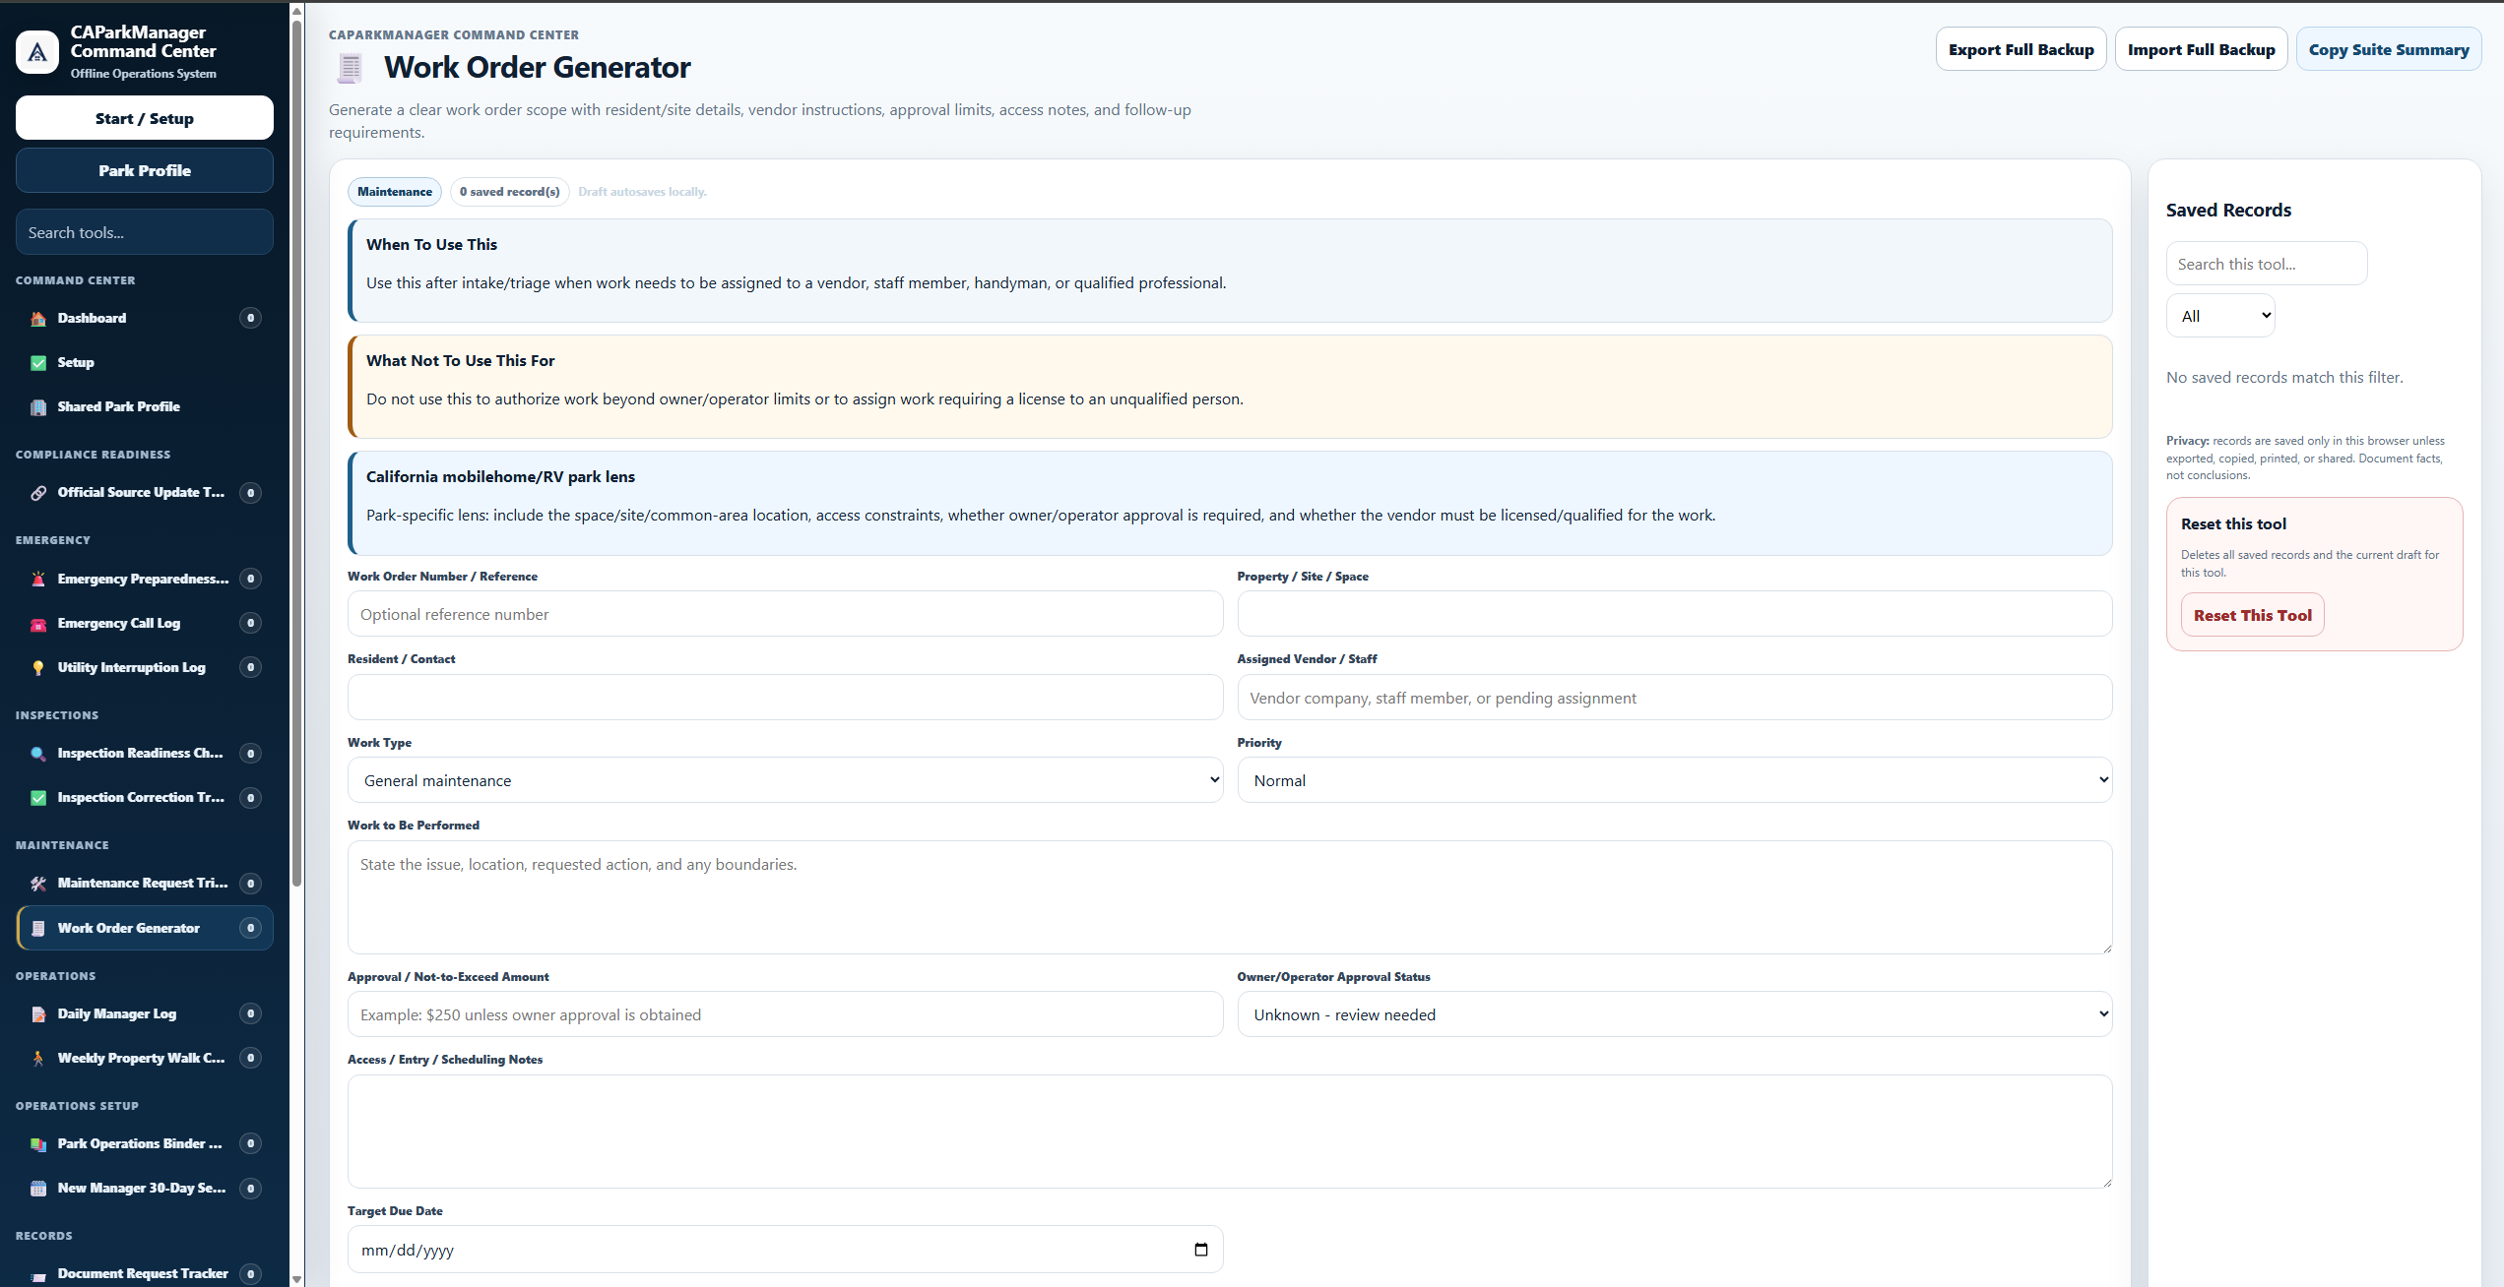This screenshot has width=2504, height=1287.
Task: Select the Work Order Generator menu item
Action: [x=145, y=928]
